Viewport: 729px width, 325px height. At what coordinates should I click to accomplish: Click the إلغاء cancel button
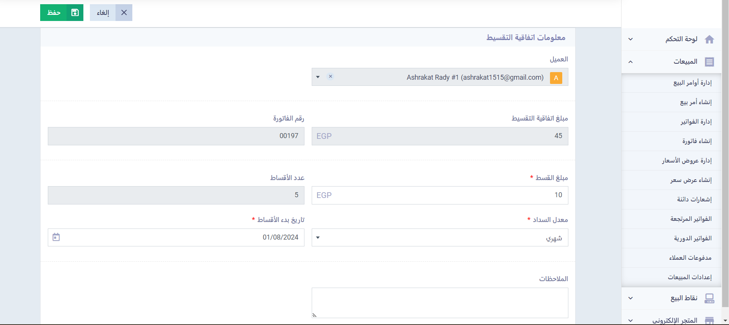coord(103,13)
